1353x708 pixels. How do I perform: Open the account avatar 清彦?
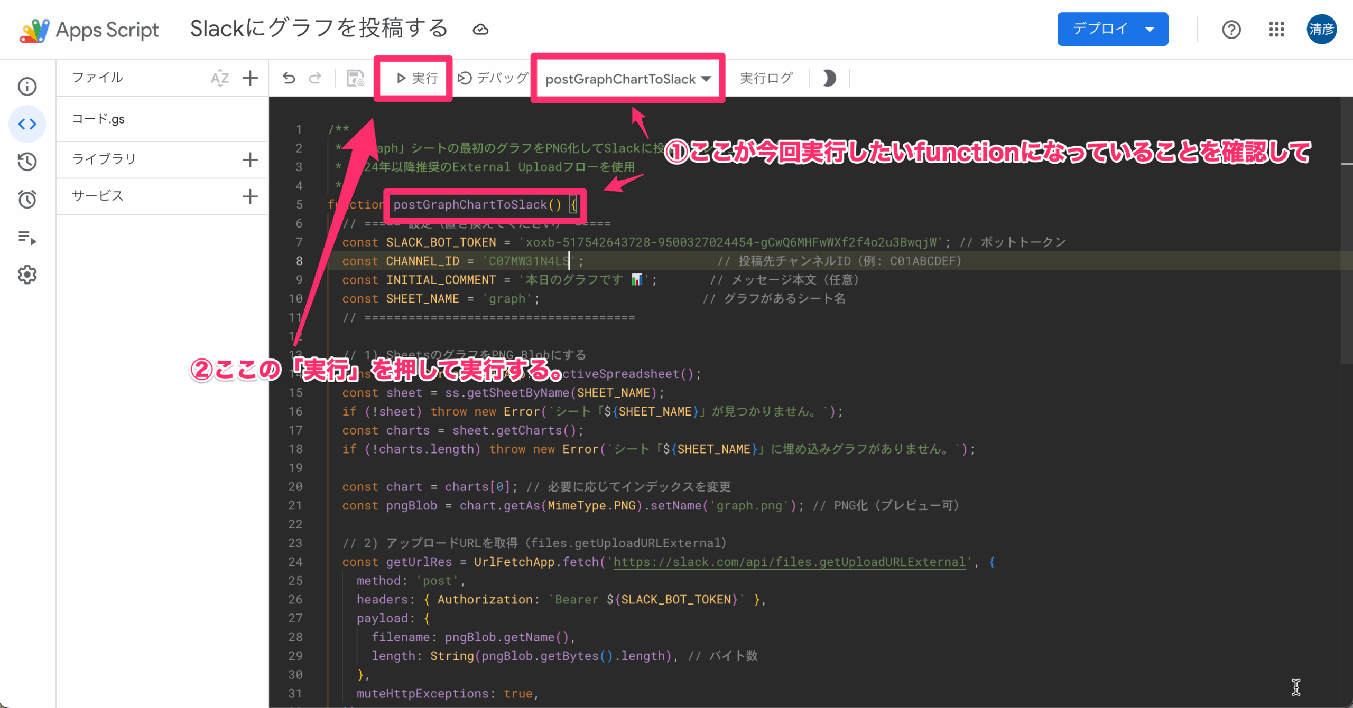(1321, 30)
